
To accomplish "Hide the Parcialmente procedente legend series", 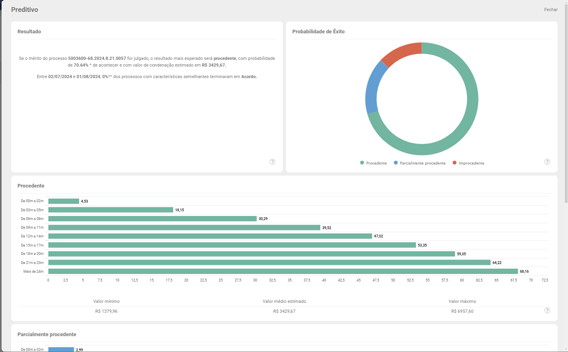I will [x=420, y=163].
